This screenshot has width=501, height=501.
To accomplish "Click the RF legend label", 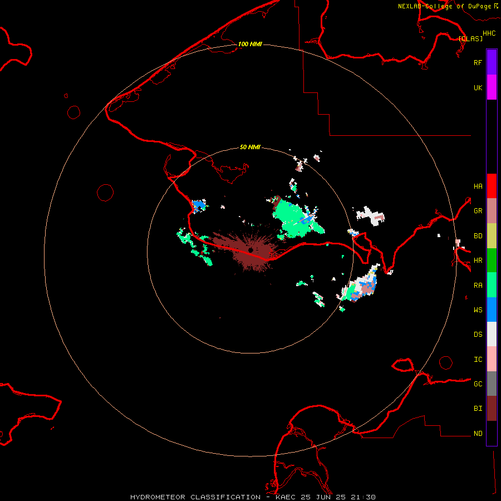I will coord(478,62).
